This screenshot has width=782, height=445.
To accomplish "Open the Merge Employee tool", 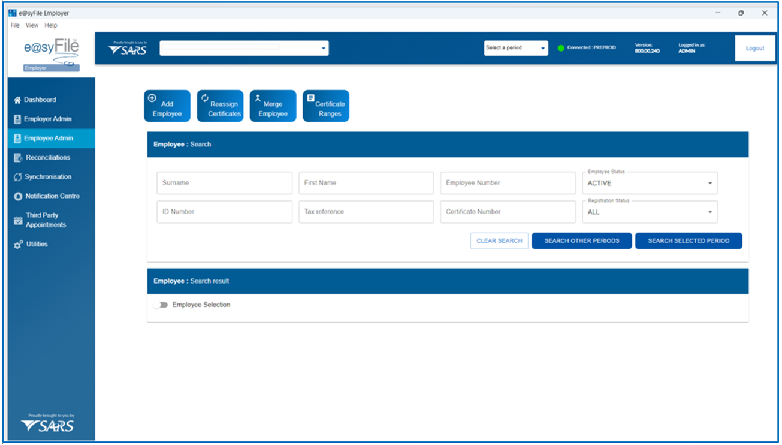I will [x=273, y=106].
